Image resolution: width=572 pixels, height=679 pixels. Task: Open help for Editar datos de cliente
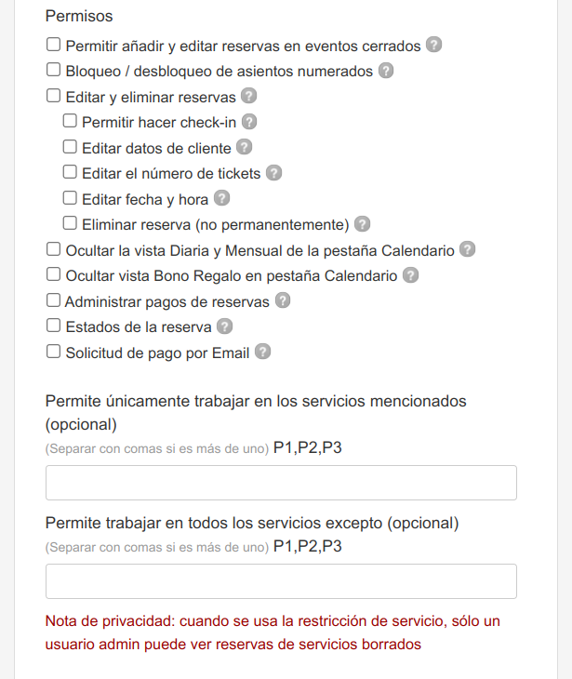(x=244, y=147)
